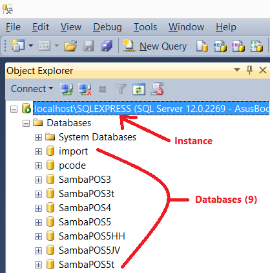Open the Help menu
270x273 pixels.
click(226, 27)
